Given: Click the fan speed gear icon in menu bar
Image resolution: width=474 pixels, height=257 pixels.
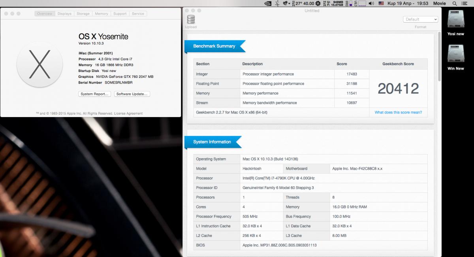Looking at the screenshot, I should (318, 3).
